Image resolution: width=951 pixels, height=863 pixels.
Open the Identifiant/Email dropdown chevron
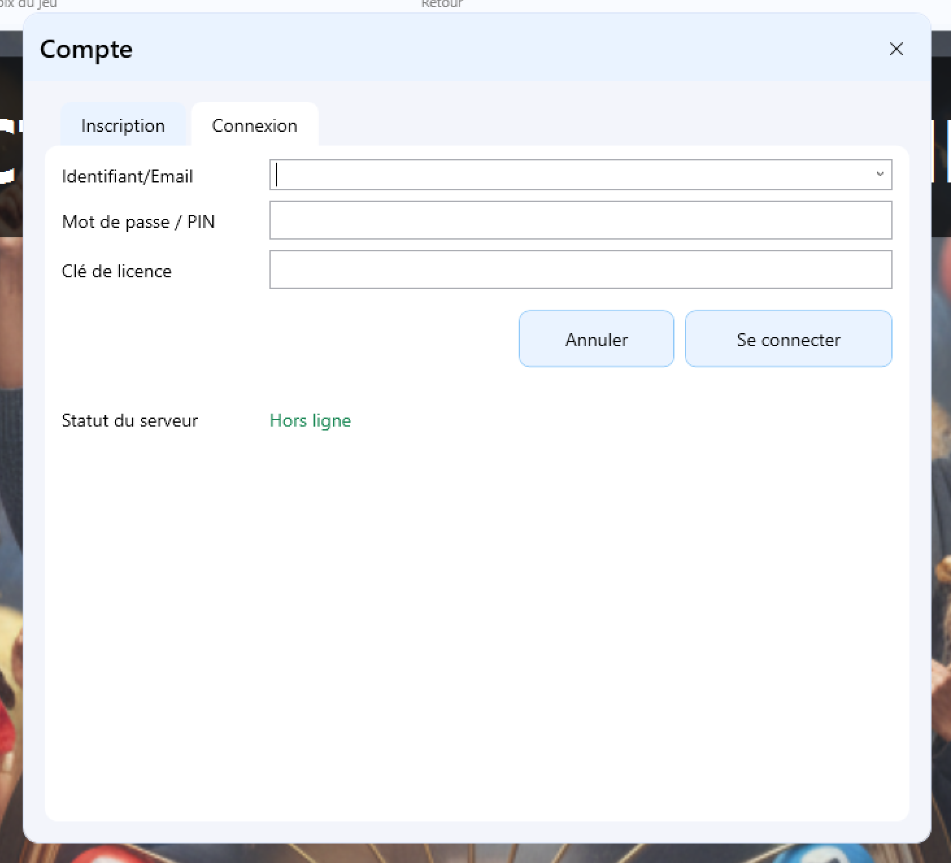[x=880, y=174]
